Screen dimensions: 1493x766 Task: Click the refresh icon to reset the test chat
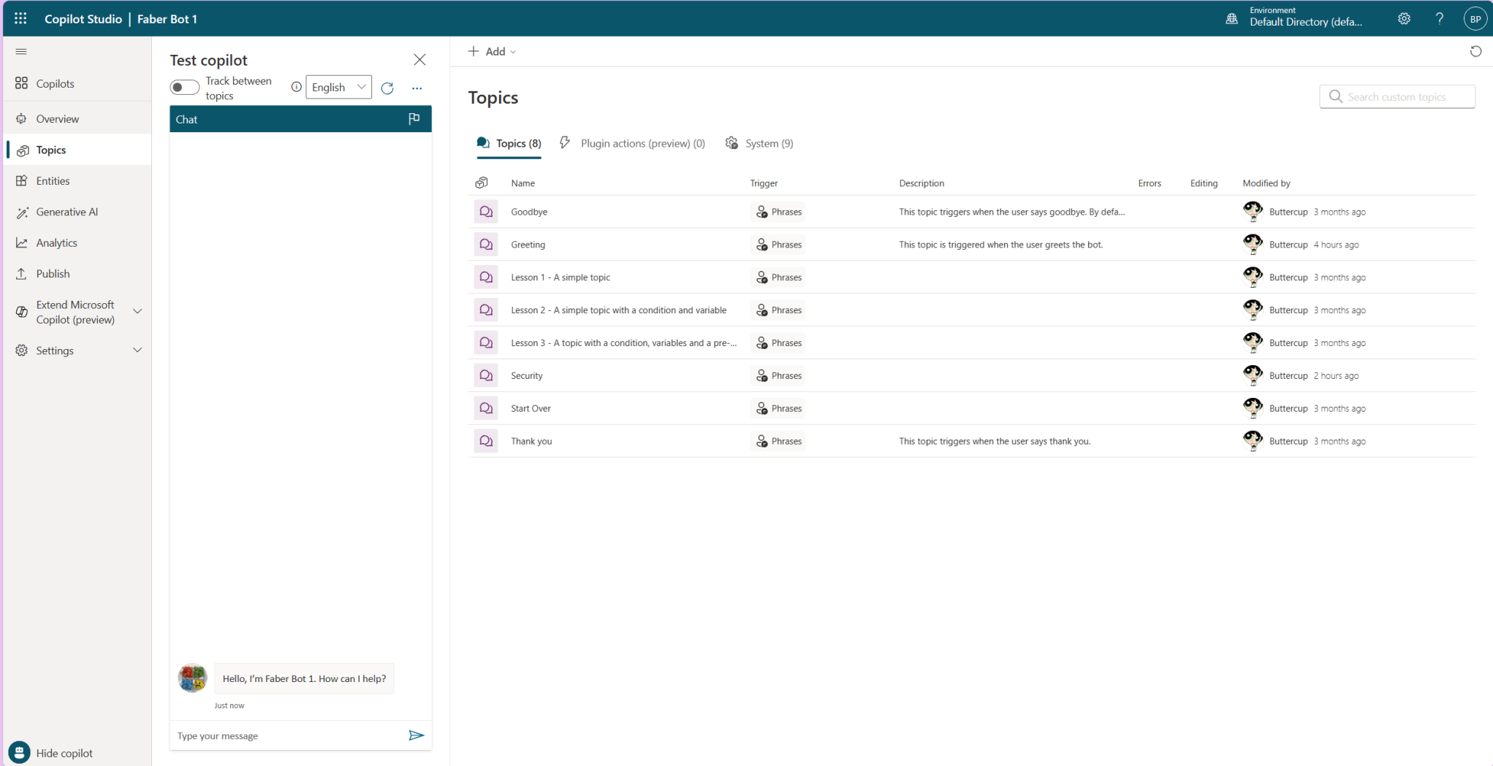pos(387,88)
